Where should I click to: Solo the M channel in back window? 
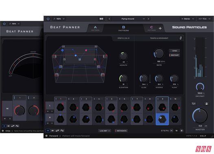(x=10, y=118)
